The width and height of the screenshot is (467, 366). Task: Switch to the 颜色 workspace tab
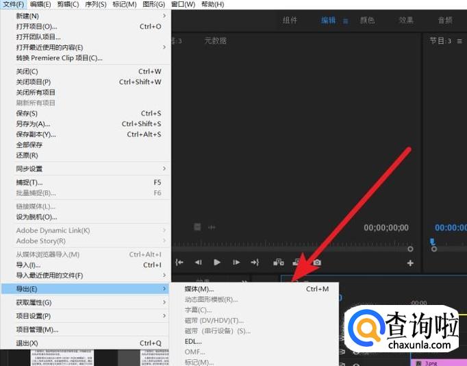click(x=367, y=21)
